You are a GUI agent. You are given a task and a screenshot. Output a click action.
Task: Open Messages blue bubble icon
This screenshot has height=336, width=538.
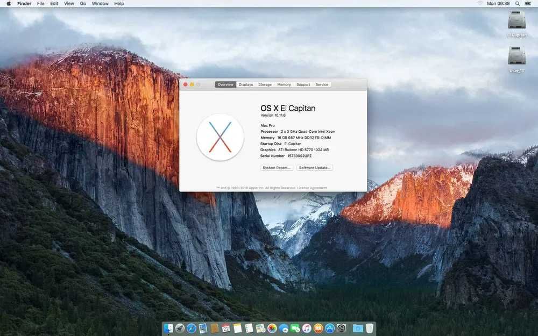coord(284,328)
